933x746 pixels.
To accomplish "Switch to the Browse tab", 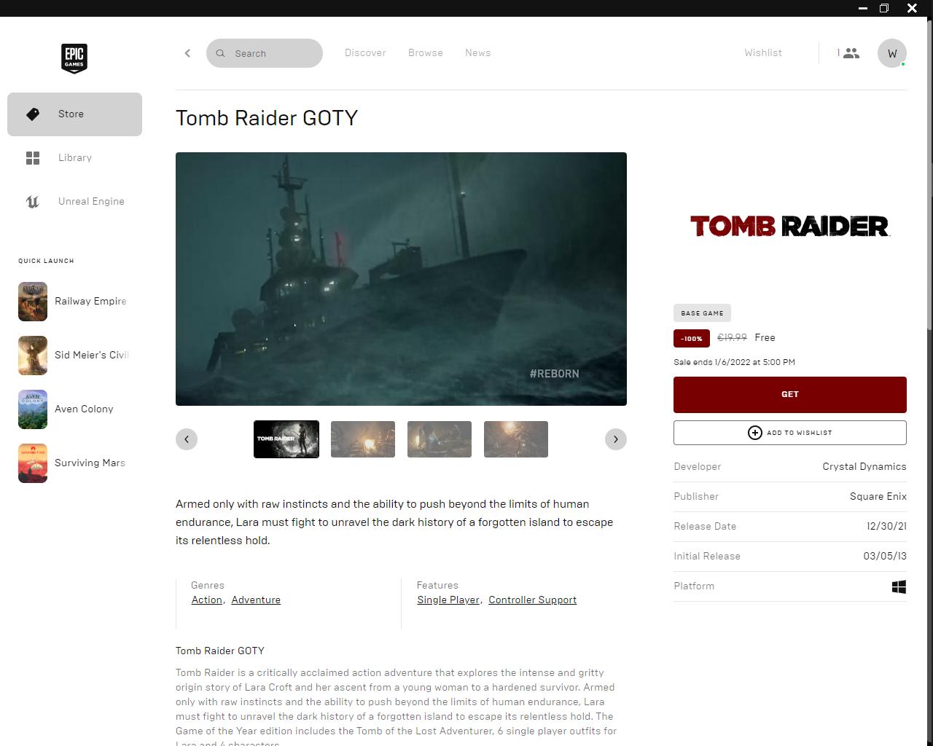I will tap(425, 53).
